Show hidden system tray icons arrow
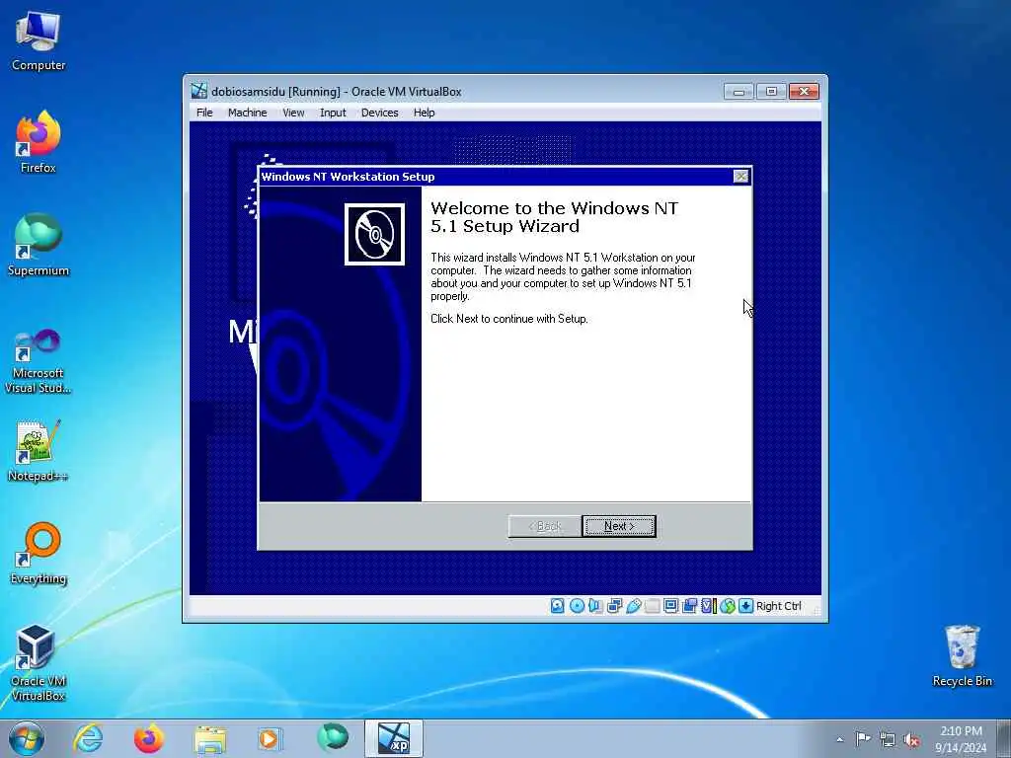The width and height of the screenshot is (1011, 758). tap(839, 739)
